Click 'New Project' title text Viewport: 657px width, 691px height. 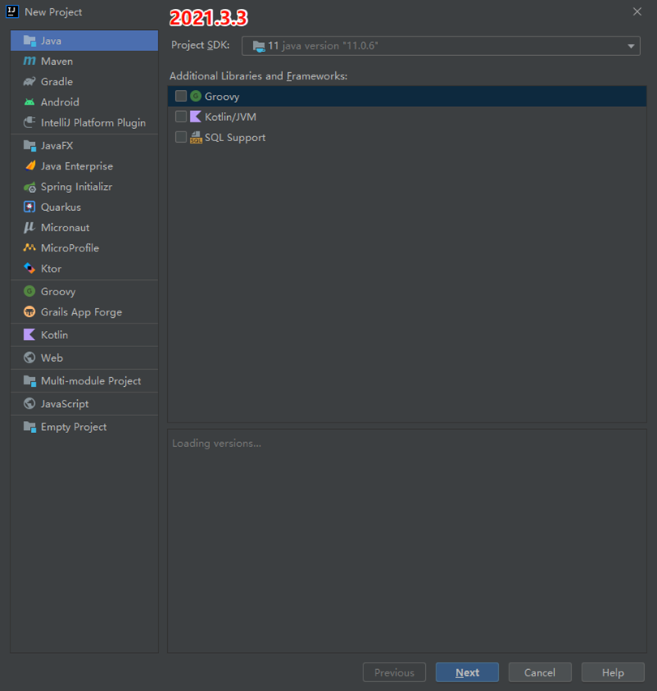tap(53, 12)
